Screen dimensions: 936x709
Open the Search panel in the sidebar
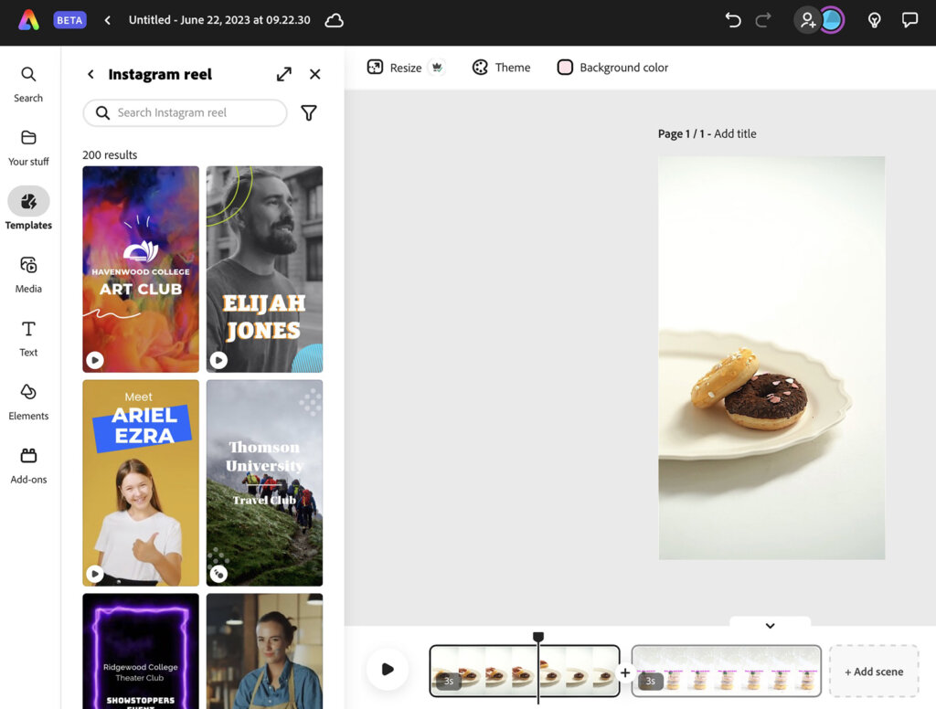[x=28, y=82]
